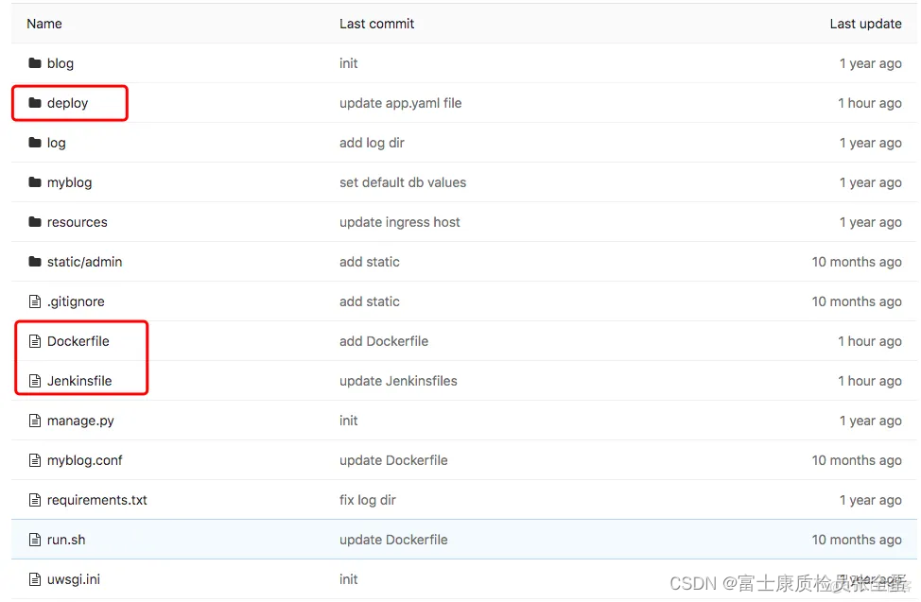Screen dimensions: 921x602
Task: View the 'add Dockerfile' commit
Action: click(x=383, y=341)
